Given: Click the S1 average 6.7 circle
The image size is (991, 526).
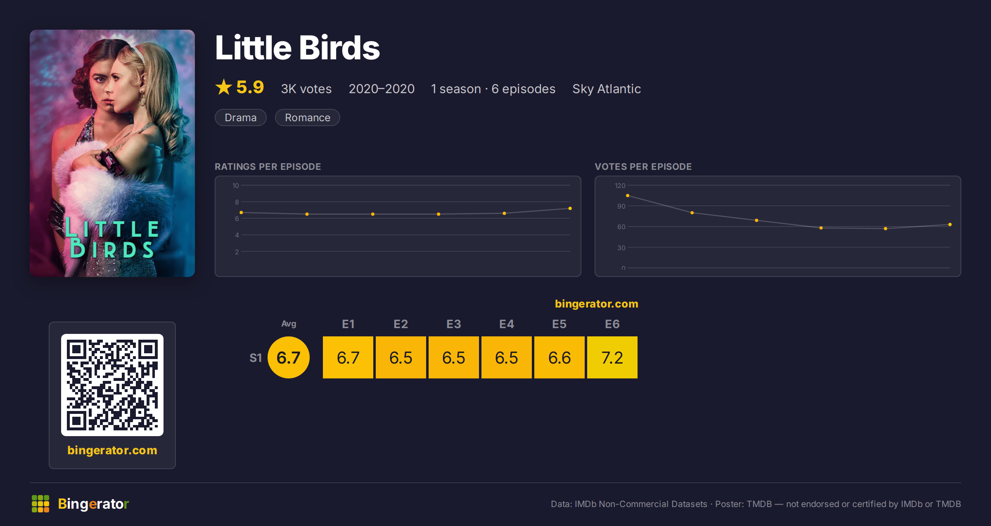Looking at the screenshot, I should pyautogui.click(x=289, y=357).
